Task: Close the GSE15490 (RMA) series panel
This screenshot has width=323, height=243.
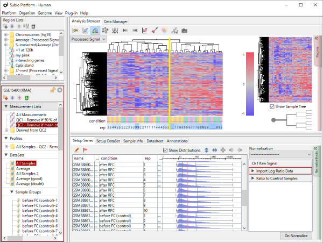Action: point(60,90)
